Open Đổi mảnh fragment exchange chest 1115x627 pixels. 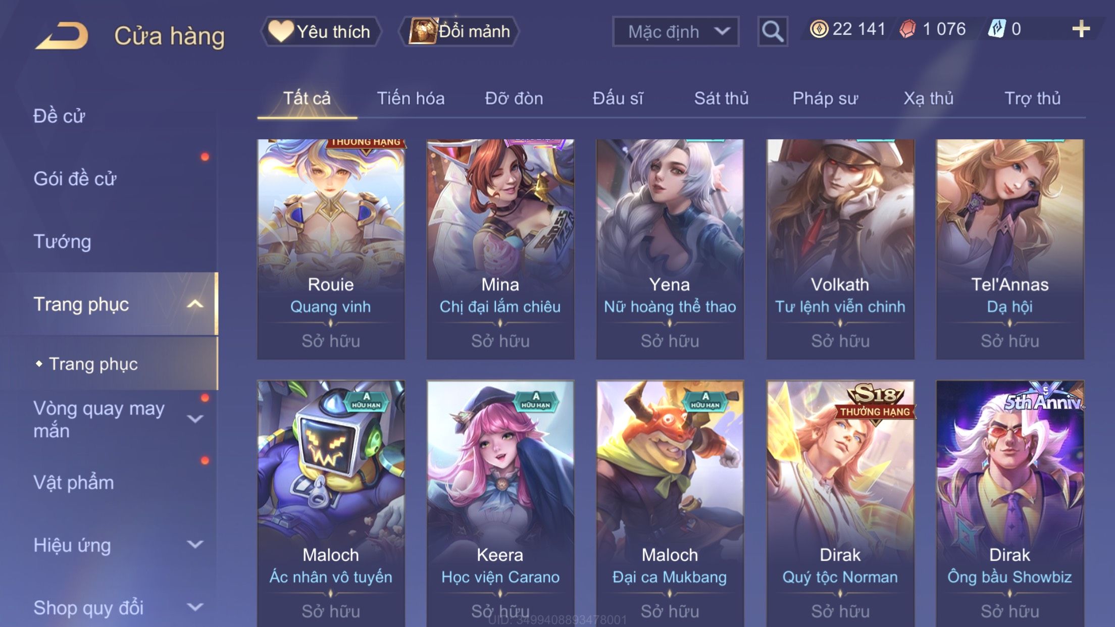(459, 31)
